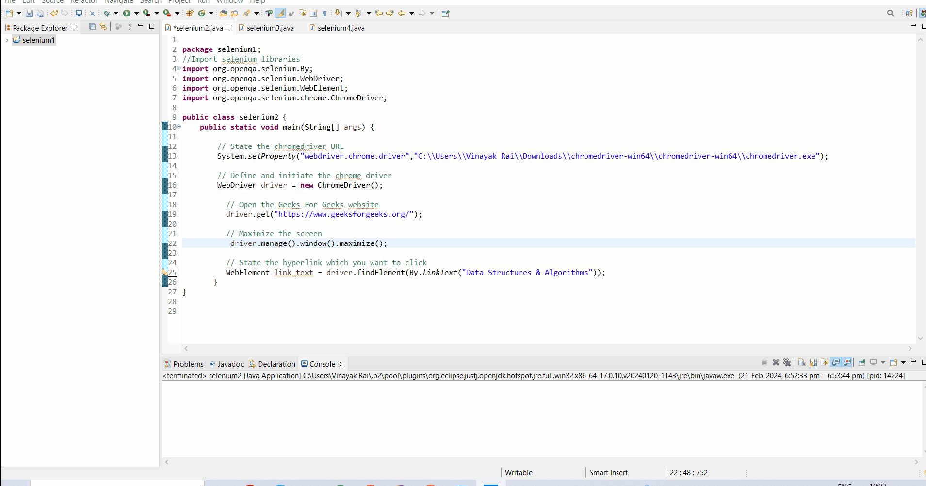The image size is (926, 486).
Task: Close the selenium2.java editor tab
Action: click(x=230, y=28)
